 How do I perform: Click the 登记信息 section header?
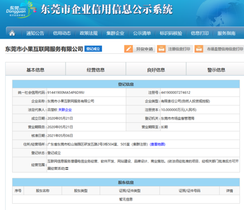coord(126,84)
